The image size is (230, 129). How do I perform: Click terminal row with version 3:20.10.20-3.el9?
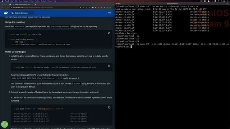162,17
